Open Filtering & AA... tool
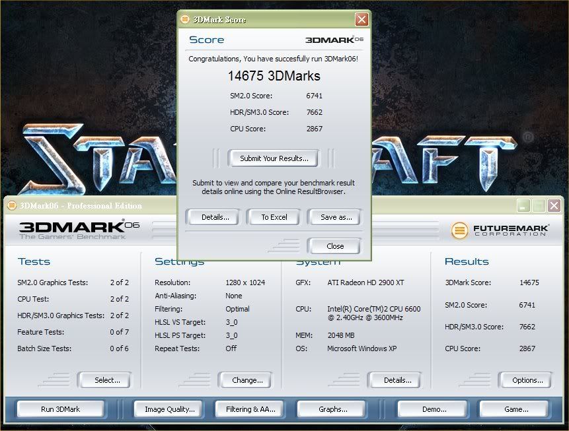569x431 pixels. (249, 409)
